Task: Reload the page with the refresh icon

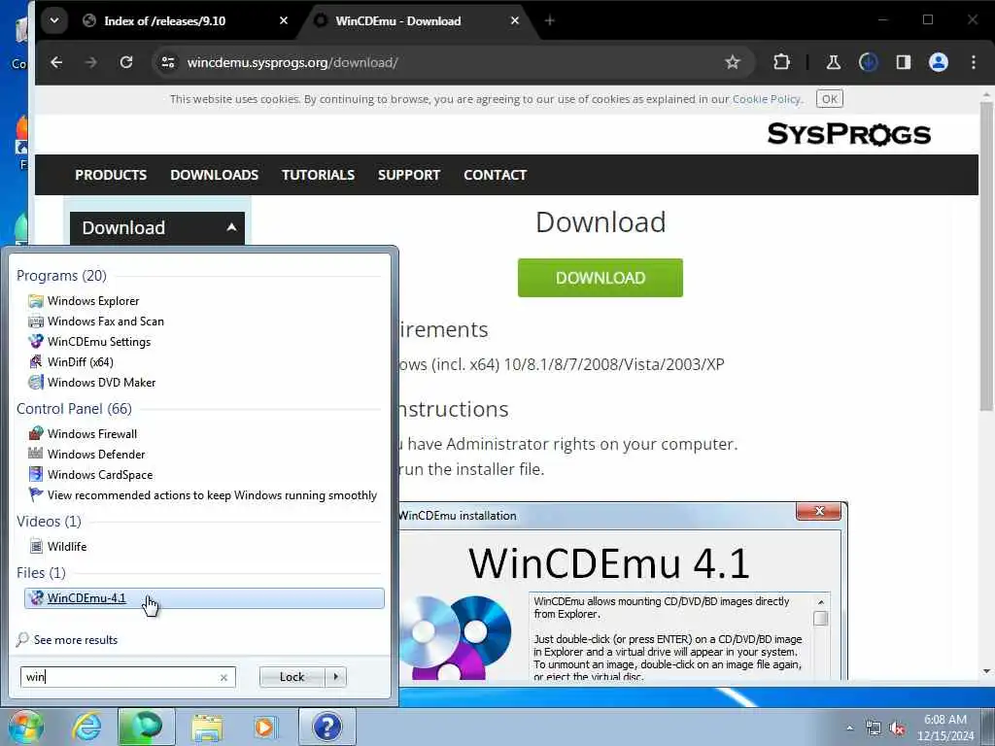Action: tap(126, 62)
